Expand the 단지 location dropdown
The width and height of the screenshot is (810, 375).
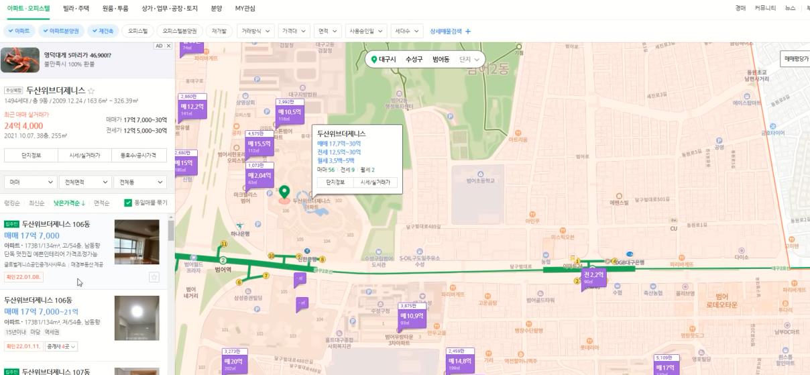[x=469, y=59]
